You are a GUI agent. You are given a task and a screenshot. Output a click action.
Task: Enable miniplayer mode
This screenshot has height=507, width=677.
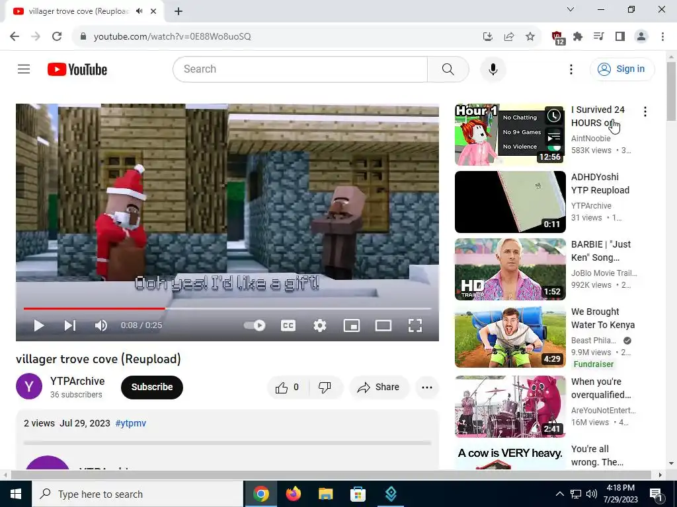(352, 325)
